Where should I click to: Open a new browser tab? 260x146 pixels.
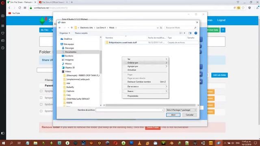[x=72, y=2]
